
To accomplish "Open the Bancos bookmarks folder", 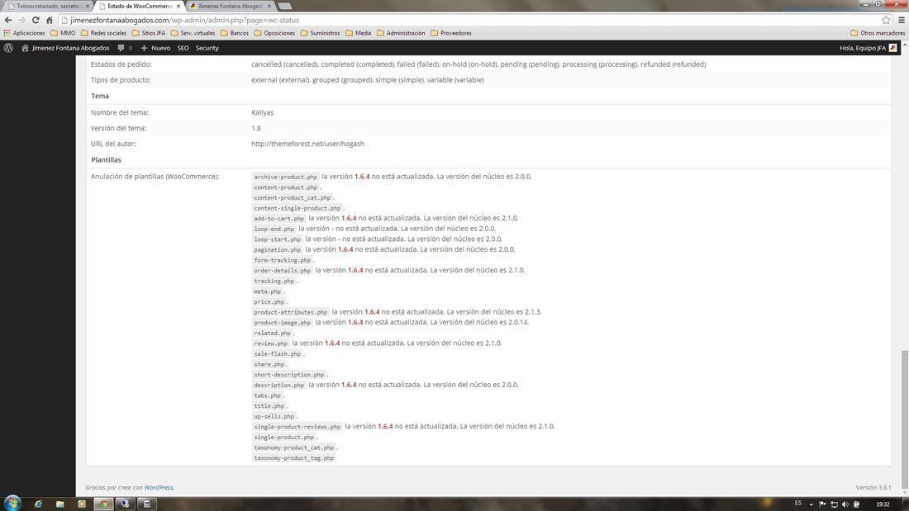I will (x=234, y=33).
